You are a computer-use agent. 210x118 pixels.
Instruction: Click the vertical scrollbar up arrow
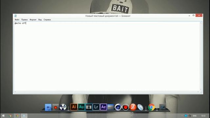pyautogui.click(x=200, y=23)
